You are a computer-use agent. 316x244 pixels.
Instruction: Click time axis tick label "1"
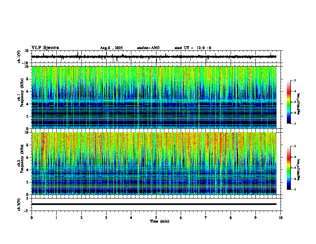(x=56, y=218)
